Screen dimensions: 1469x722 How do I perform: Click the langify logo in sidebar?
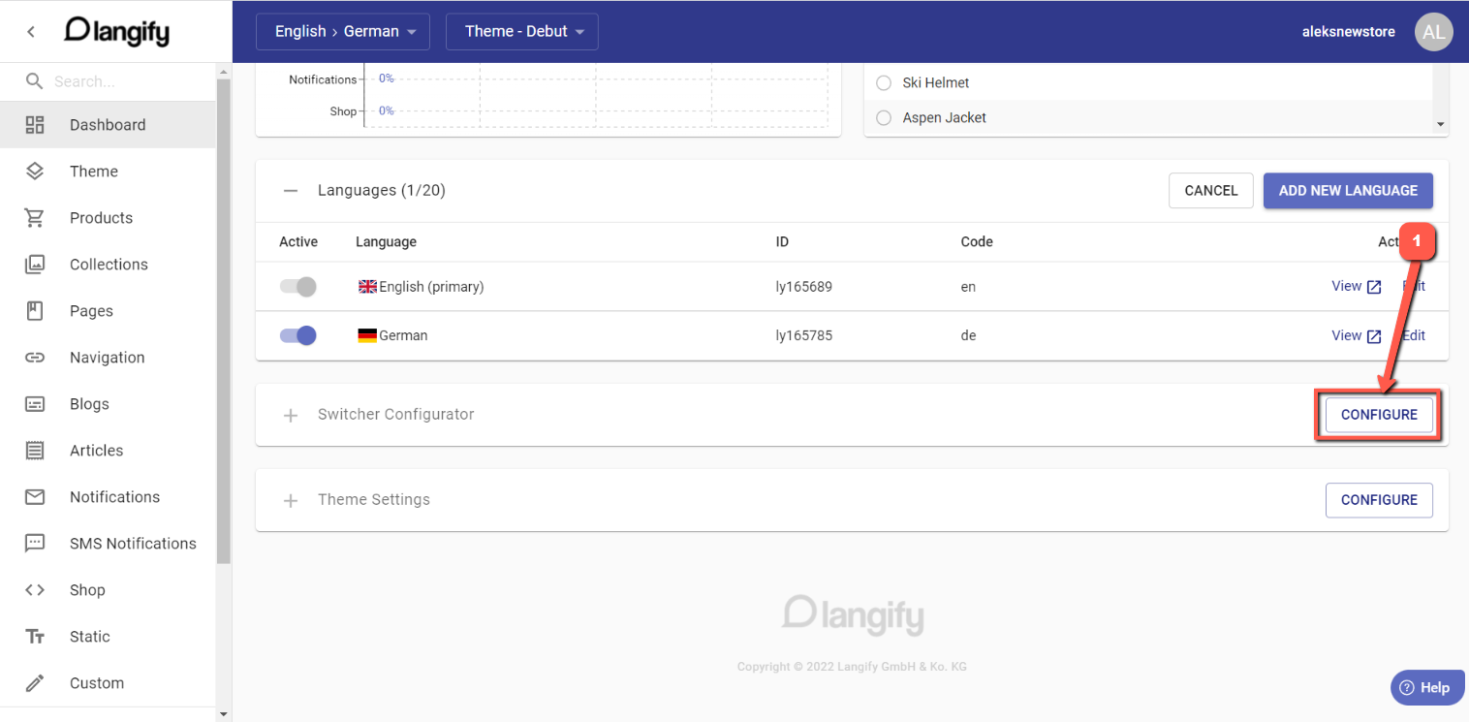click(x=116, y=31)
